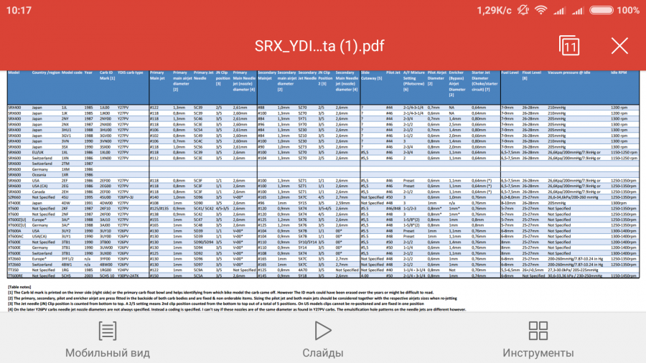The height and width of the screenshot is (363, 646).
Task: Tap the 'Idle RPM' column header
Action: pos(620,72)
